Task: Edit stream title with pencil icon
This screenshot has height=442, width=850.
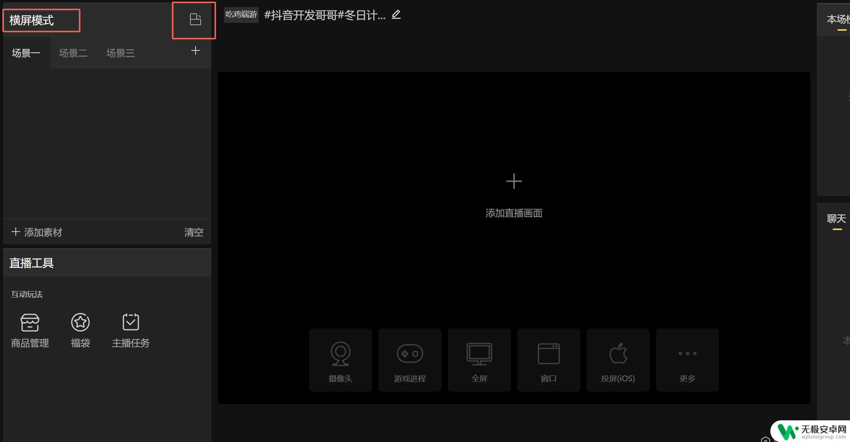Action: (x=396, y=15)
